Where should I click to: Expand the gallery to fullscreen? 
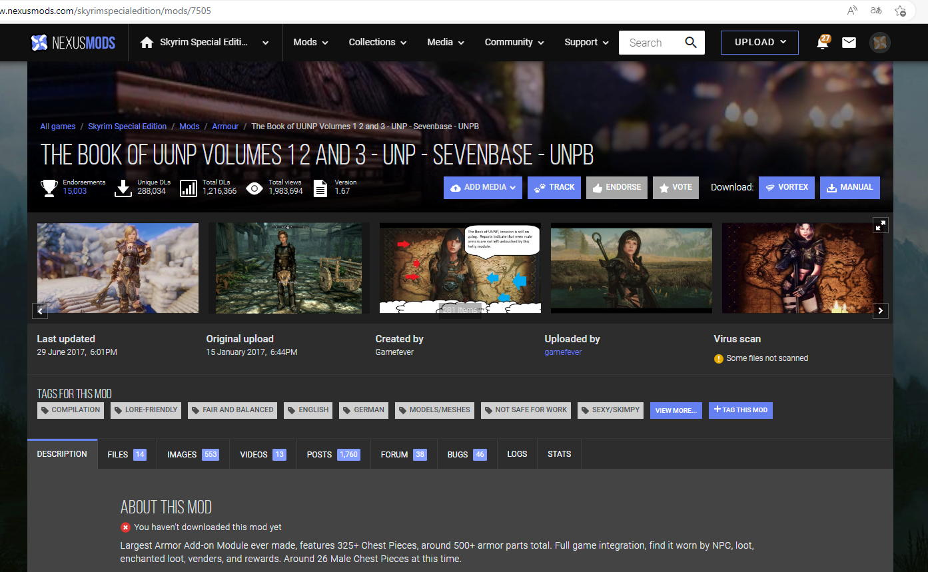(x=881, y=225)
